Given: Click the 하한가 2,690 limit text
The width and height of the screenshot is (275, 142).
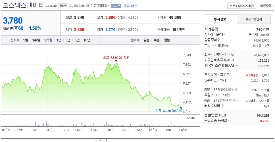Looking at the screenshot, I should pos(127,30).
